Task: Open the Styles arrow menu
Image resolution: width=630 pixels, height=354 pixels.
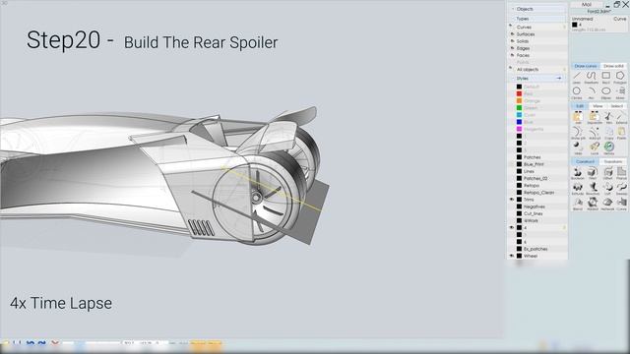Action: coord(559,79)
